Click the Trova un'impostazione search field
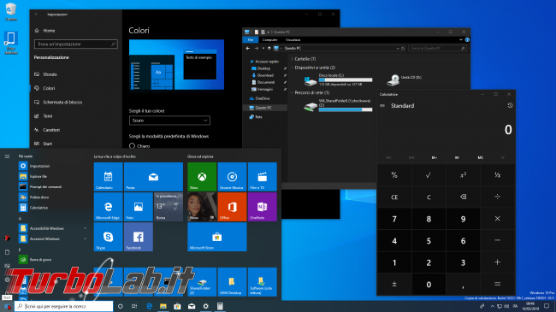556x312 pixels. coord(76,44)
